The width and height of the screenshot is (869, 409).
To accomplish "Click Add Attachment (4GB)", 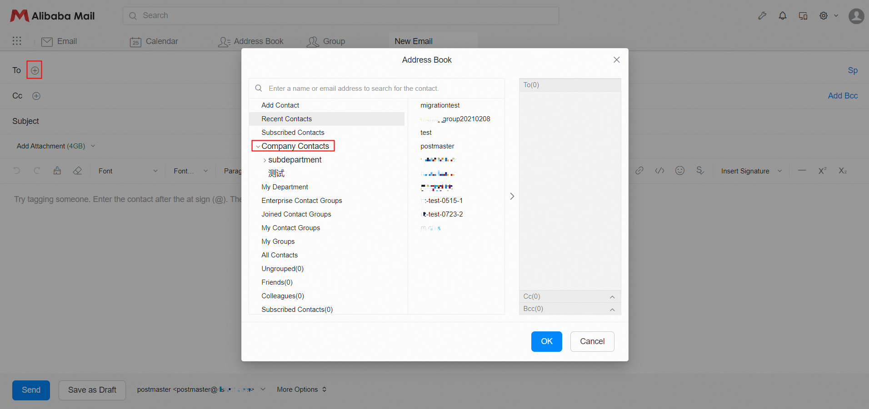I will 51,146.
